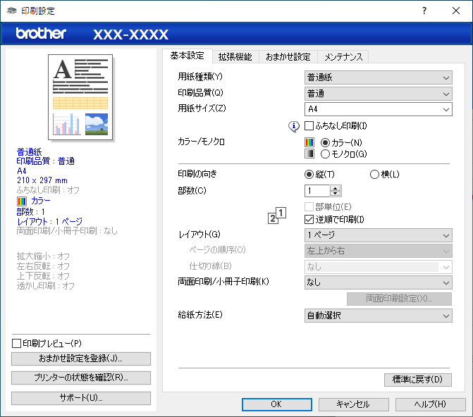Open 給紙方法 自動選択 dropdown
Image resolution: width=473 pixels, height=417 pixels.
pyautogui.click(x=379, y=316)
